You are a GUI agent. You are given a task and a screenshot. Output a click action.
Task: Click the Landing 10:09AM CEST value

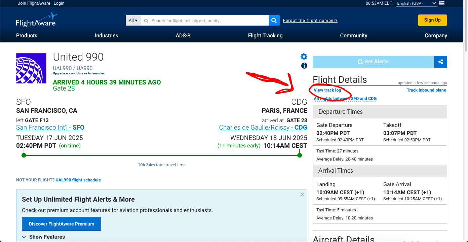(x=340, y=192)
